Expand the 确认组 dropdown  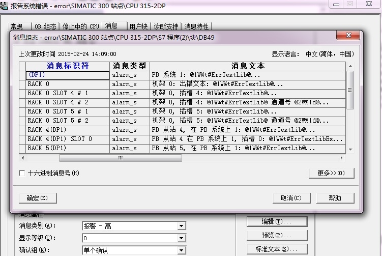pos(181,250)
